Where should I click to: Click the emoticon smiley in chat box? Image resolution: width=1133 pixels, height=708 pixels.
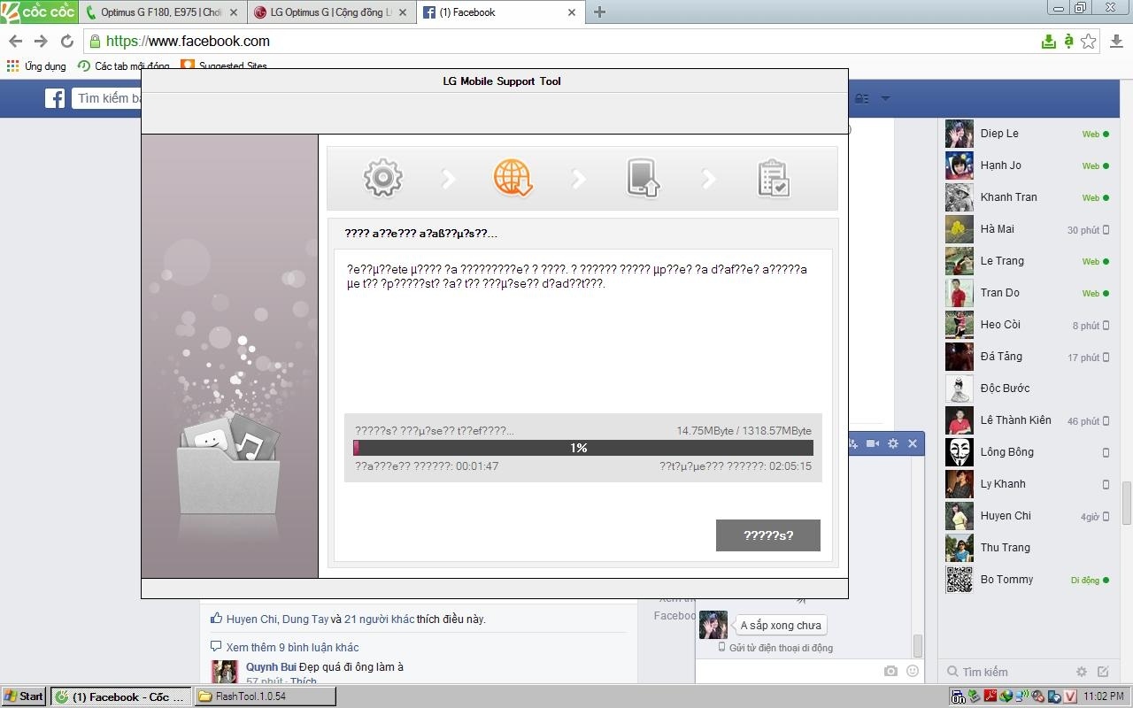[x=913, y=672]
